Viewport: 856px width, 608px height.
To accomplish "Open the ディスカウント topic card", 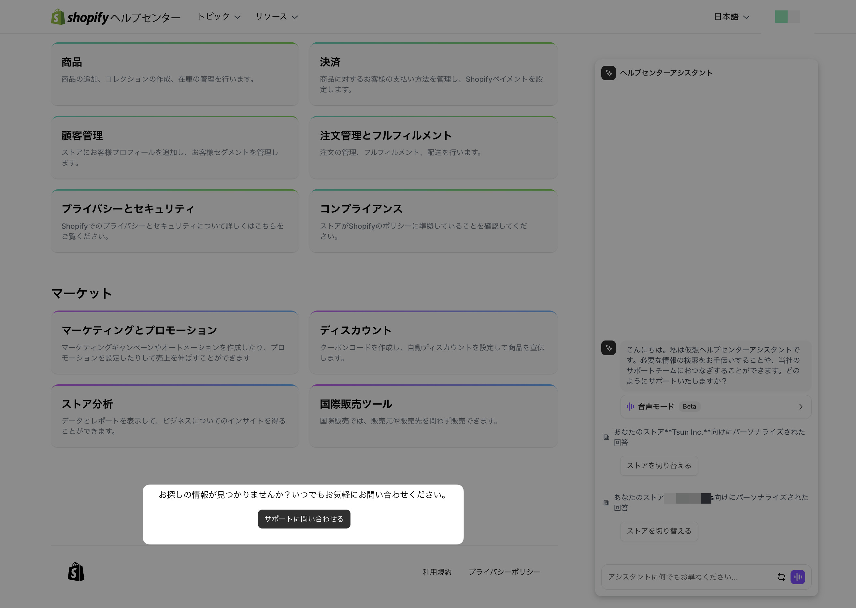I will pos(433,342).
